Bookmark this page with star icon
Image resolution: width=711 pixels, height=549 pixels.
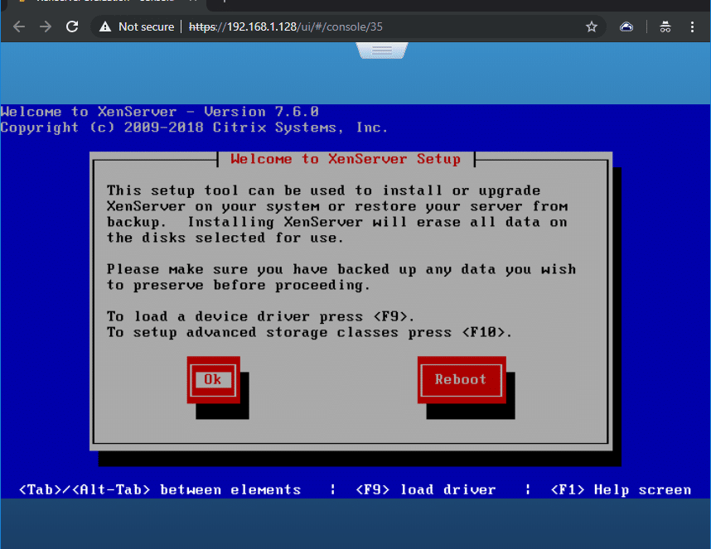(592, 26)
